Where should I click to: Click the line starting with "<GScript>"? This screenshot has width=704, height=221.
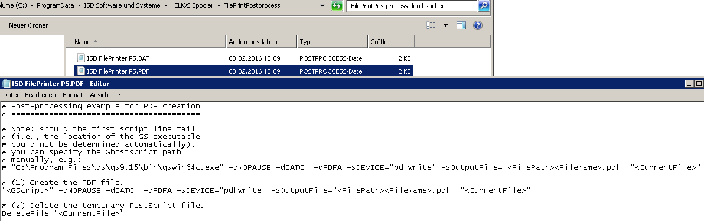(x=266, y=190)
